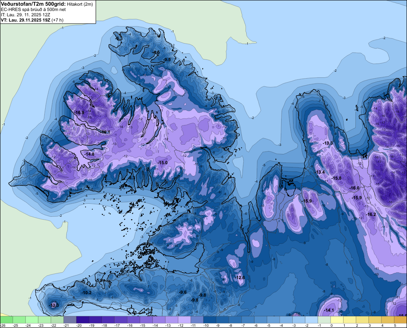Image resolution: width=407 pixels, height=328 pixels.
Task: Pick the legend swatch between -7 and -6
Action: click(x=248, y=319)
